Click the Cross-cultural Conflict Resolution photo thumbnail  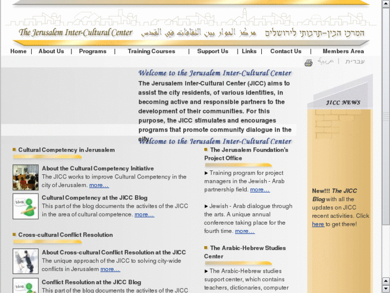click(x=26, y=261)
